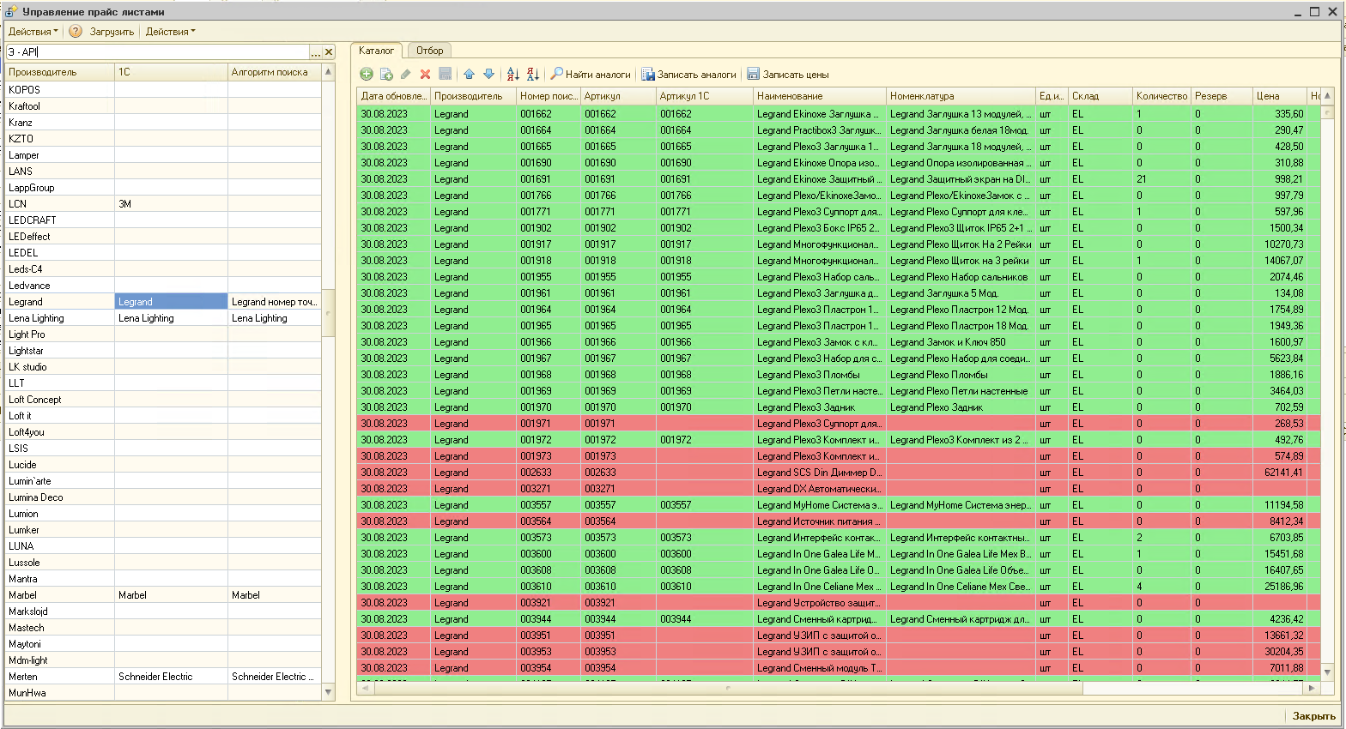Sort ascending with the А-Я icon
This screenshot has width=1346, height=729.
[513, 75]
